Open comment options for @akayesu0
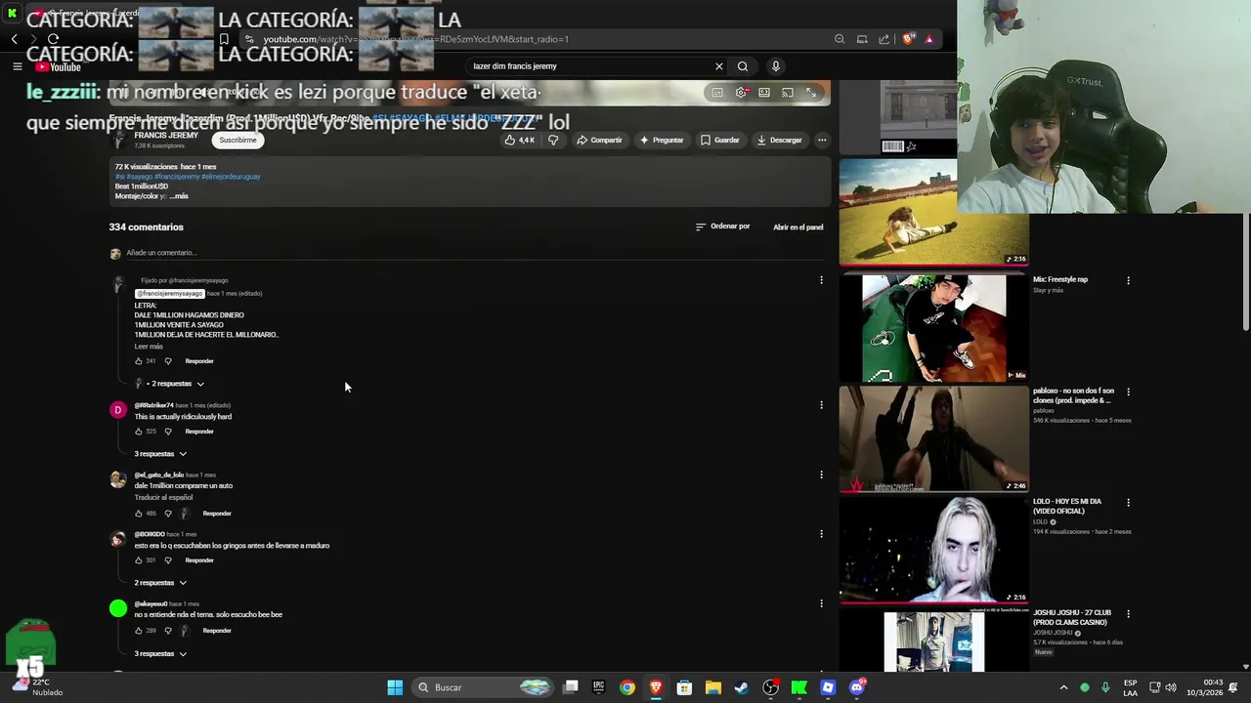 click(x=821, y=603)
